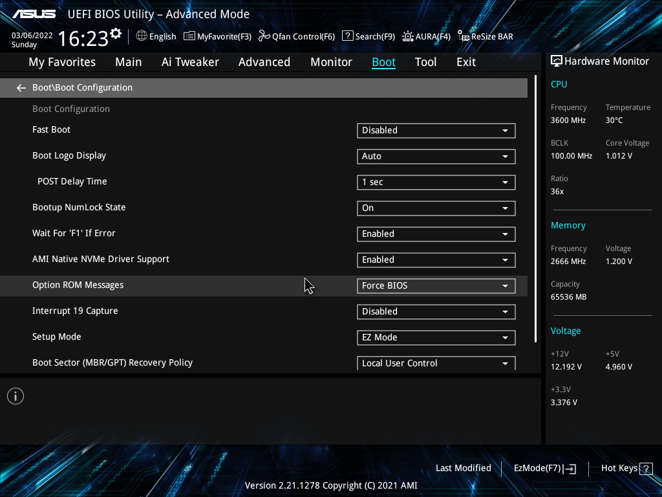The height and width of the screenshot is (497, 662).
Task: Click the Boot\Boot Configuration breadcrumb text
Action: click(82, 87)
